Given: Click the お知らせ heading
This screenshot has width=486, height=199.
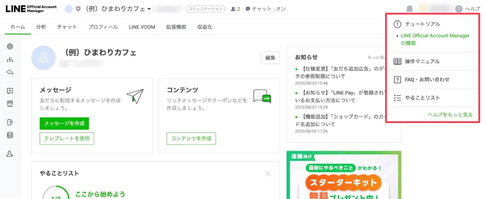Looking at the screenshot, I should click(306, 57).
